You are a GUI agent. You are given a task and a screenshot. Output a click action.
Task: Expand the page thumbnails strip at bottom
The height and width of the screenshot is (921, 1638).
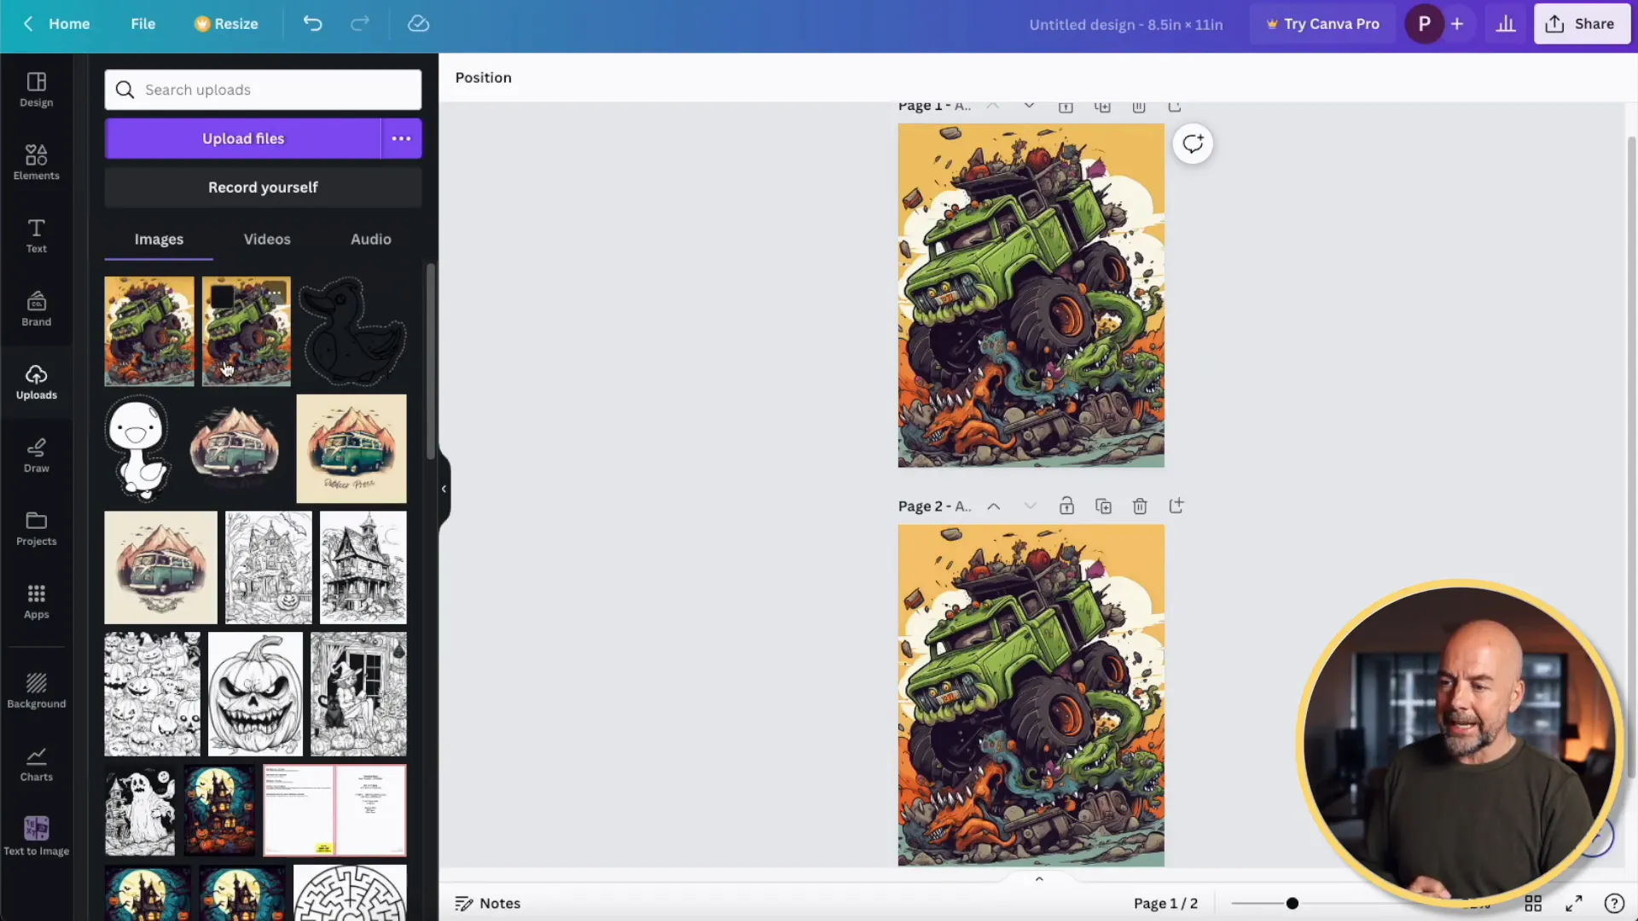[x=1039, y=879]
